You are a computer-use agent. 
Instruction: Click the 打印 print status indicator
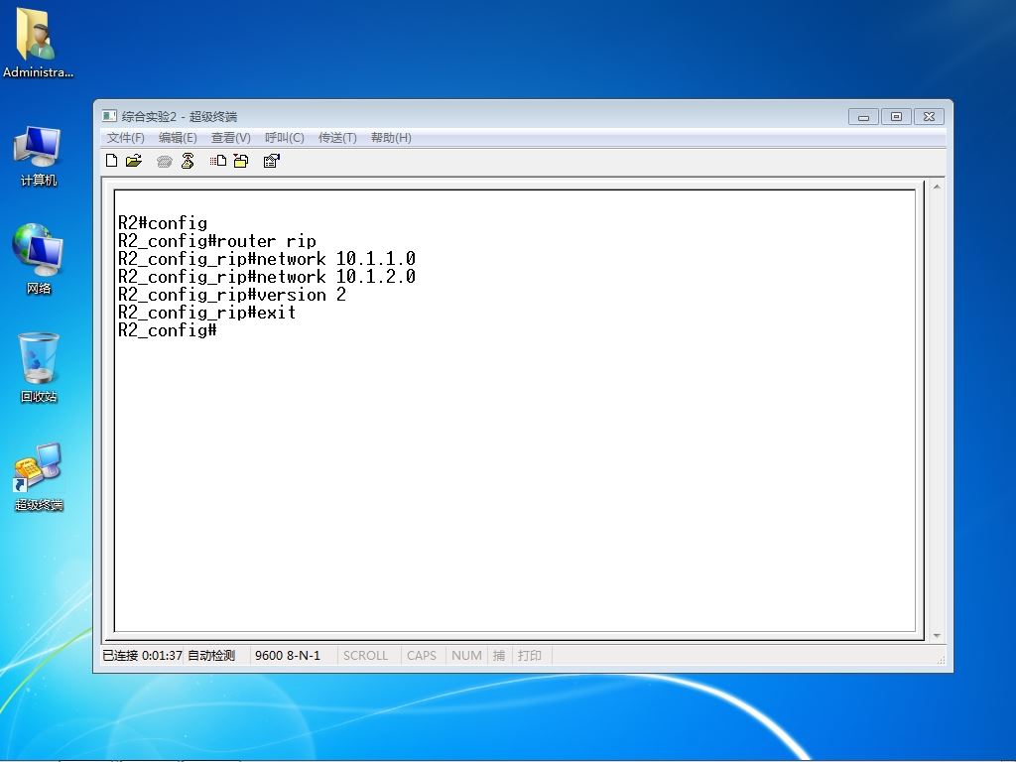[x=530, y=655]
